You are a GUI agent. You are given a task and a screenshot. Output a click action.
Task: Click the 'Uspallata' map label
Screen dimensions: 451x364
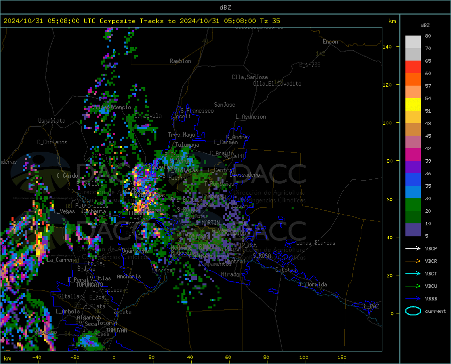click(52, 121)
